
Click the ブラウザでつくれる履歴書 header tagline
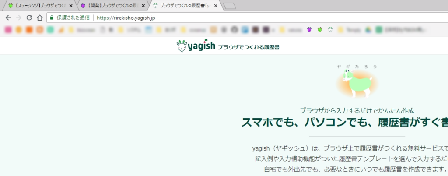click(x=248, y=47)
